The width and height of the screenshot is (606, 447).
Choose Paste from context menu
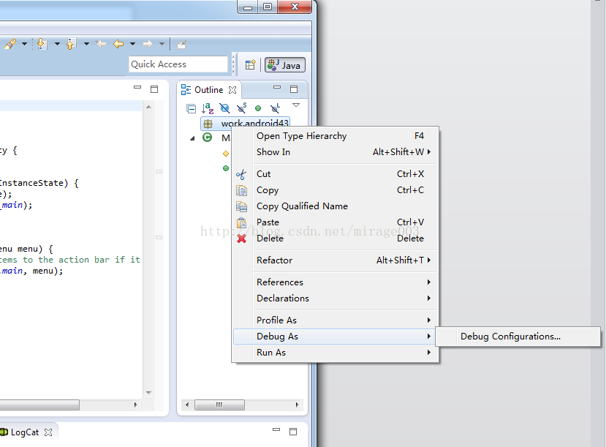pyautogui.click(x=335, y=222)
